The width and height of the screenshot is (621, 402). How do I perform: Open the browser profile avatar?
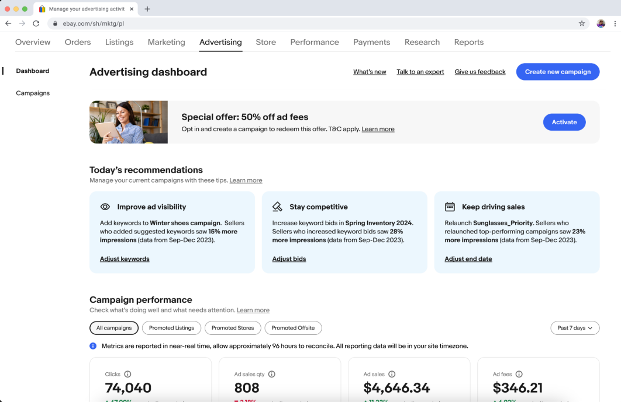[x=601, y=23]
